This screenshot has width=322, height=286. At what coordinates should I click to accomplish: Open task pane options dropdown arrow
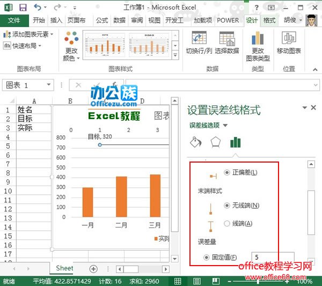(x=305, y=107)
